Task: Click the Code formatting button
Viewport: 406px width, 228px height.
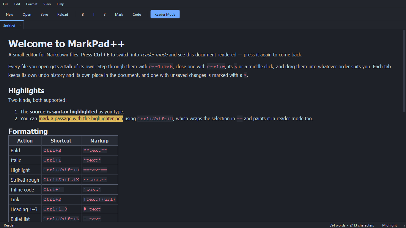Action: tap(137, 14)
